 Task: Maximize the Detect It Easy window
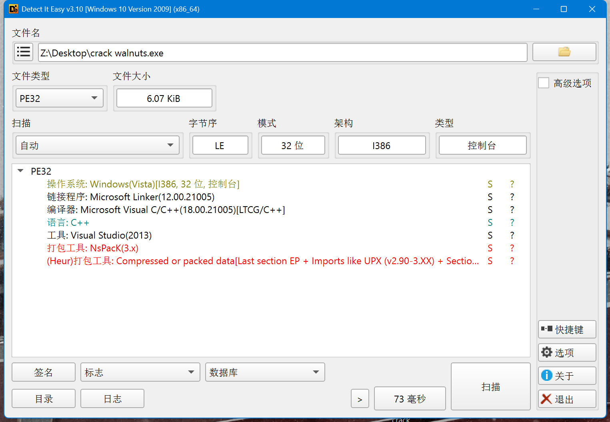[x=564, y=9]
